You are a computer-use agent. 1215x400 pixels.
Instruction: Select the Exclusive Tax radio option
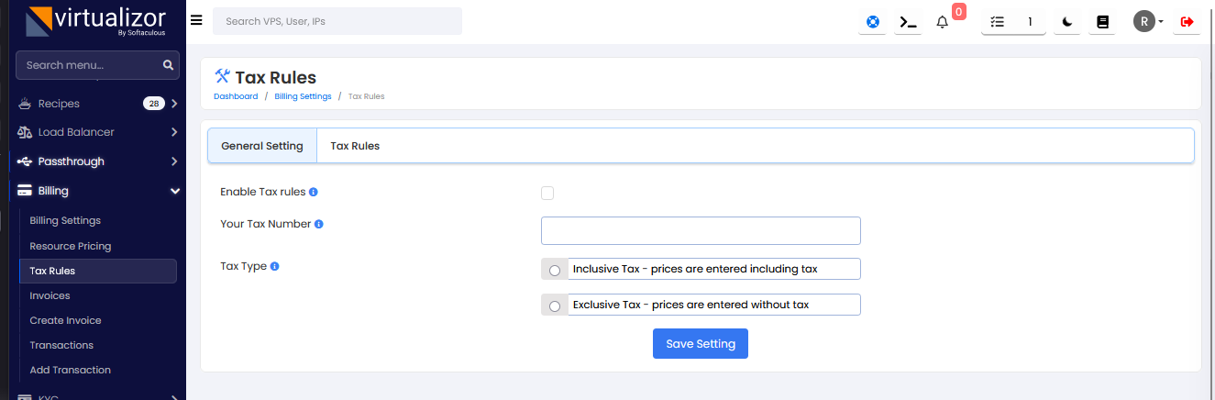(555, 306)
